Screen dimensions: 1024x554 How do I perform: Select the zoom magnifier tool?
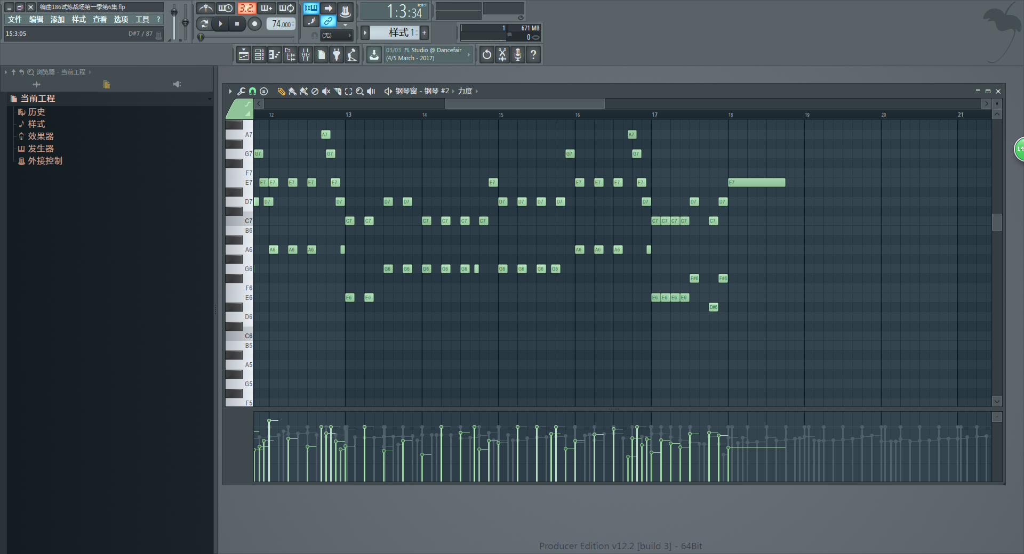(x=359, y=92)
